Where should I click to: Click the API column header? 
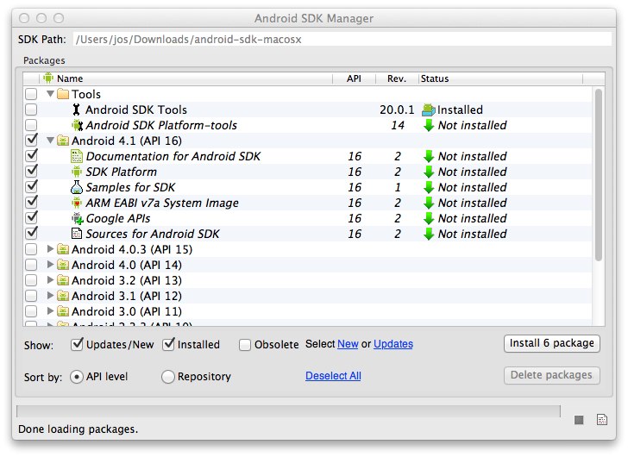[x=354, y=78]
